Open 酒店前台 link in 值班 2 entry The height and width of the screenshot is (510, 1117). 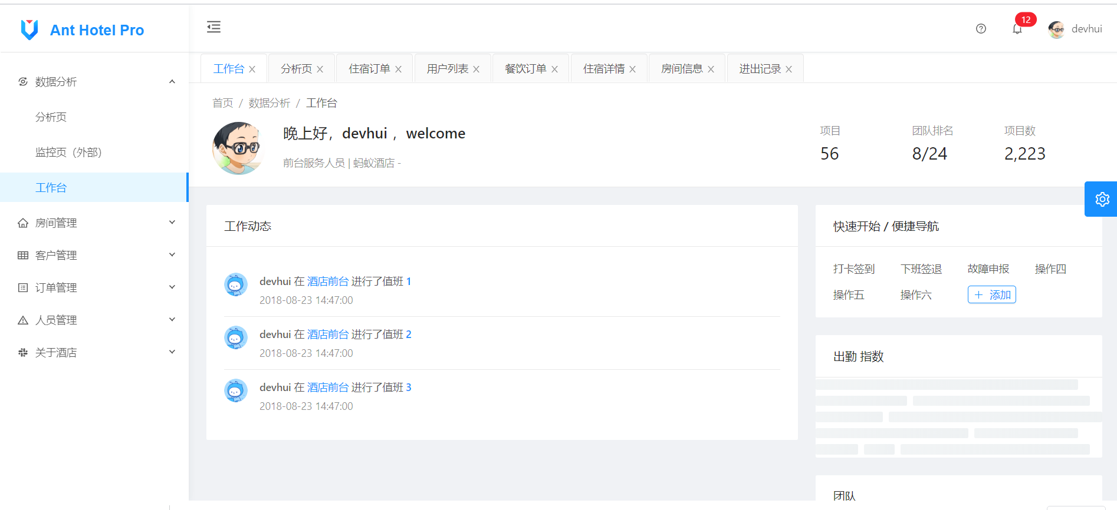pyautogui.click(x=328, y=335)
